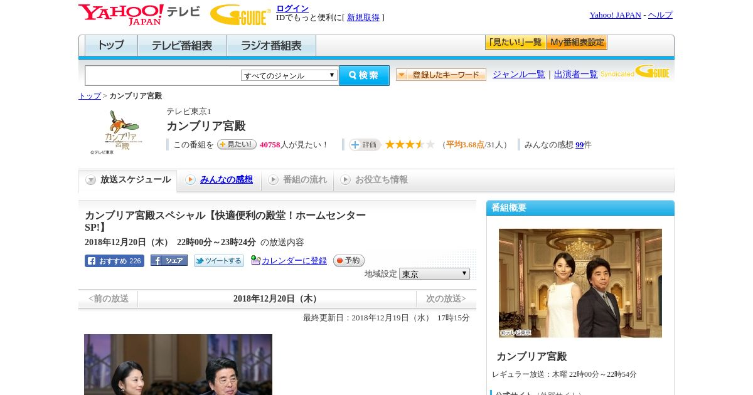Click the program guest photo thumbnail
The height and width of the screenshot is (395, 753).
click(x=178, y=364)
